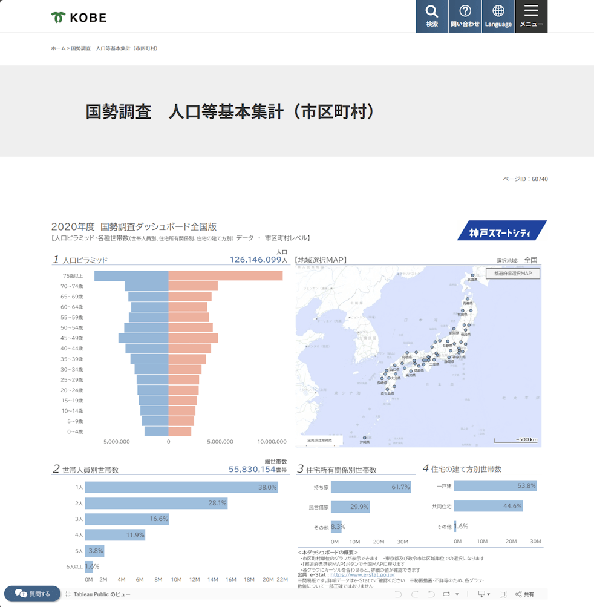This screenshot has width=594, height=607.
Task: Toggle Tableau full screen mode icon
Action: coord(503,594)
